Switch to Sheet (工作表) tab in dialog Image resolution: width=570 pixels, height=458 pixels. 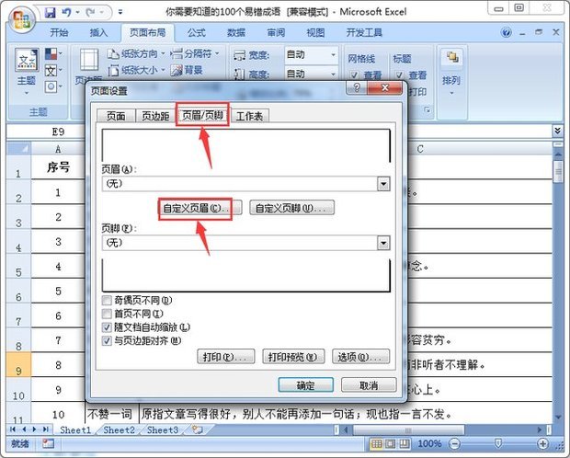(249, 116)
